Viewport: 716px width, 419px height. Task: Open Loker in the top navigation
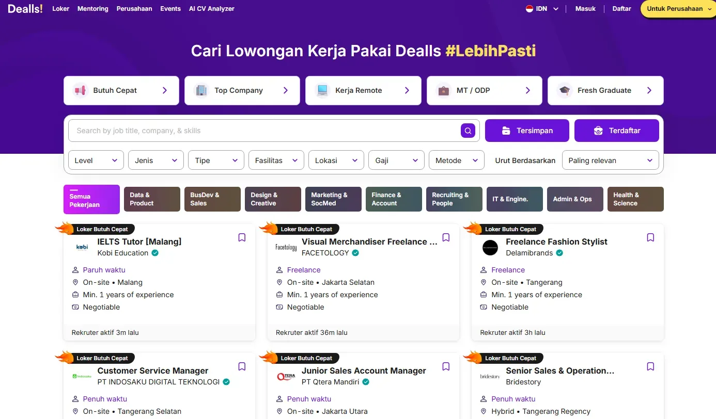click(61, 9)
